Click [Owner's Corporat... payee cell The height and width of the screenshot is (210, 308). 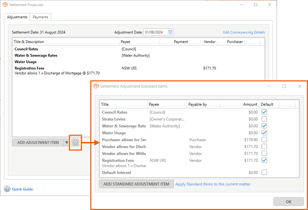(167, 119)
